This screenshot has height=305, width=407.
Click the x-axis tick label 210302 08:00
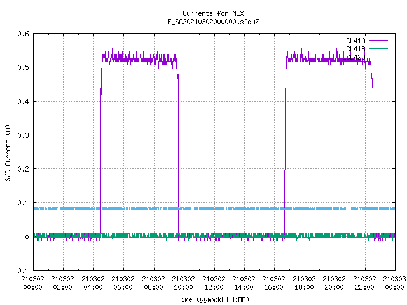(153, 283)
